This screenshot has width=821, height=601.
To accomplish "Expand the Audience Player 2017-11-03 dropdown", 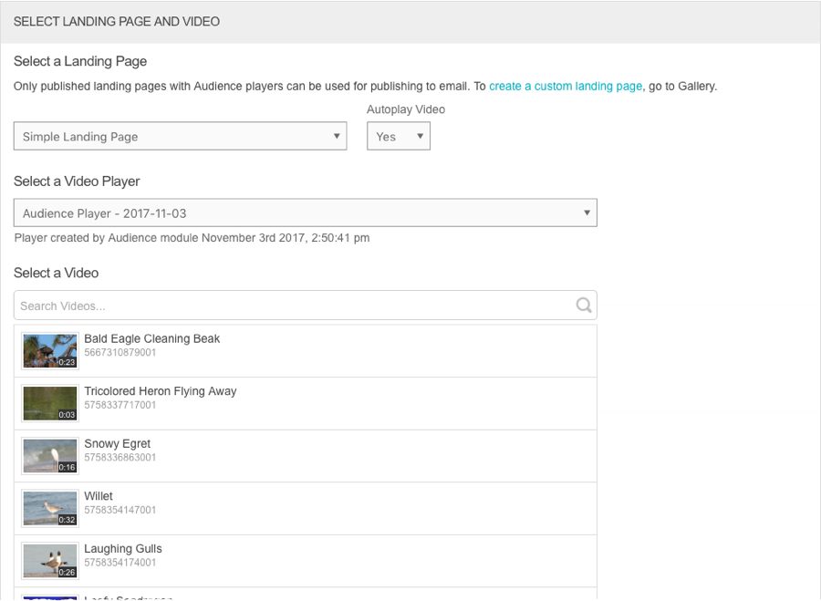I will [305, 213].
